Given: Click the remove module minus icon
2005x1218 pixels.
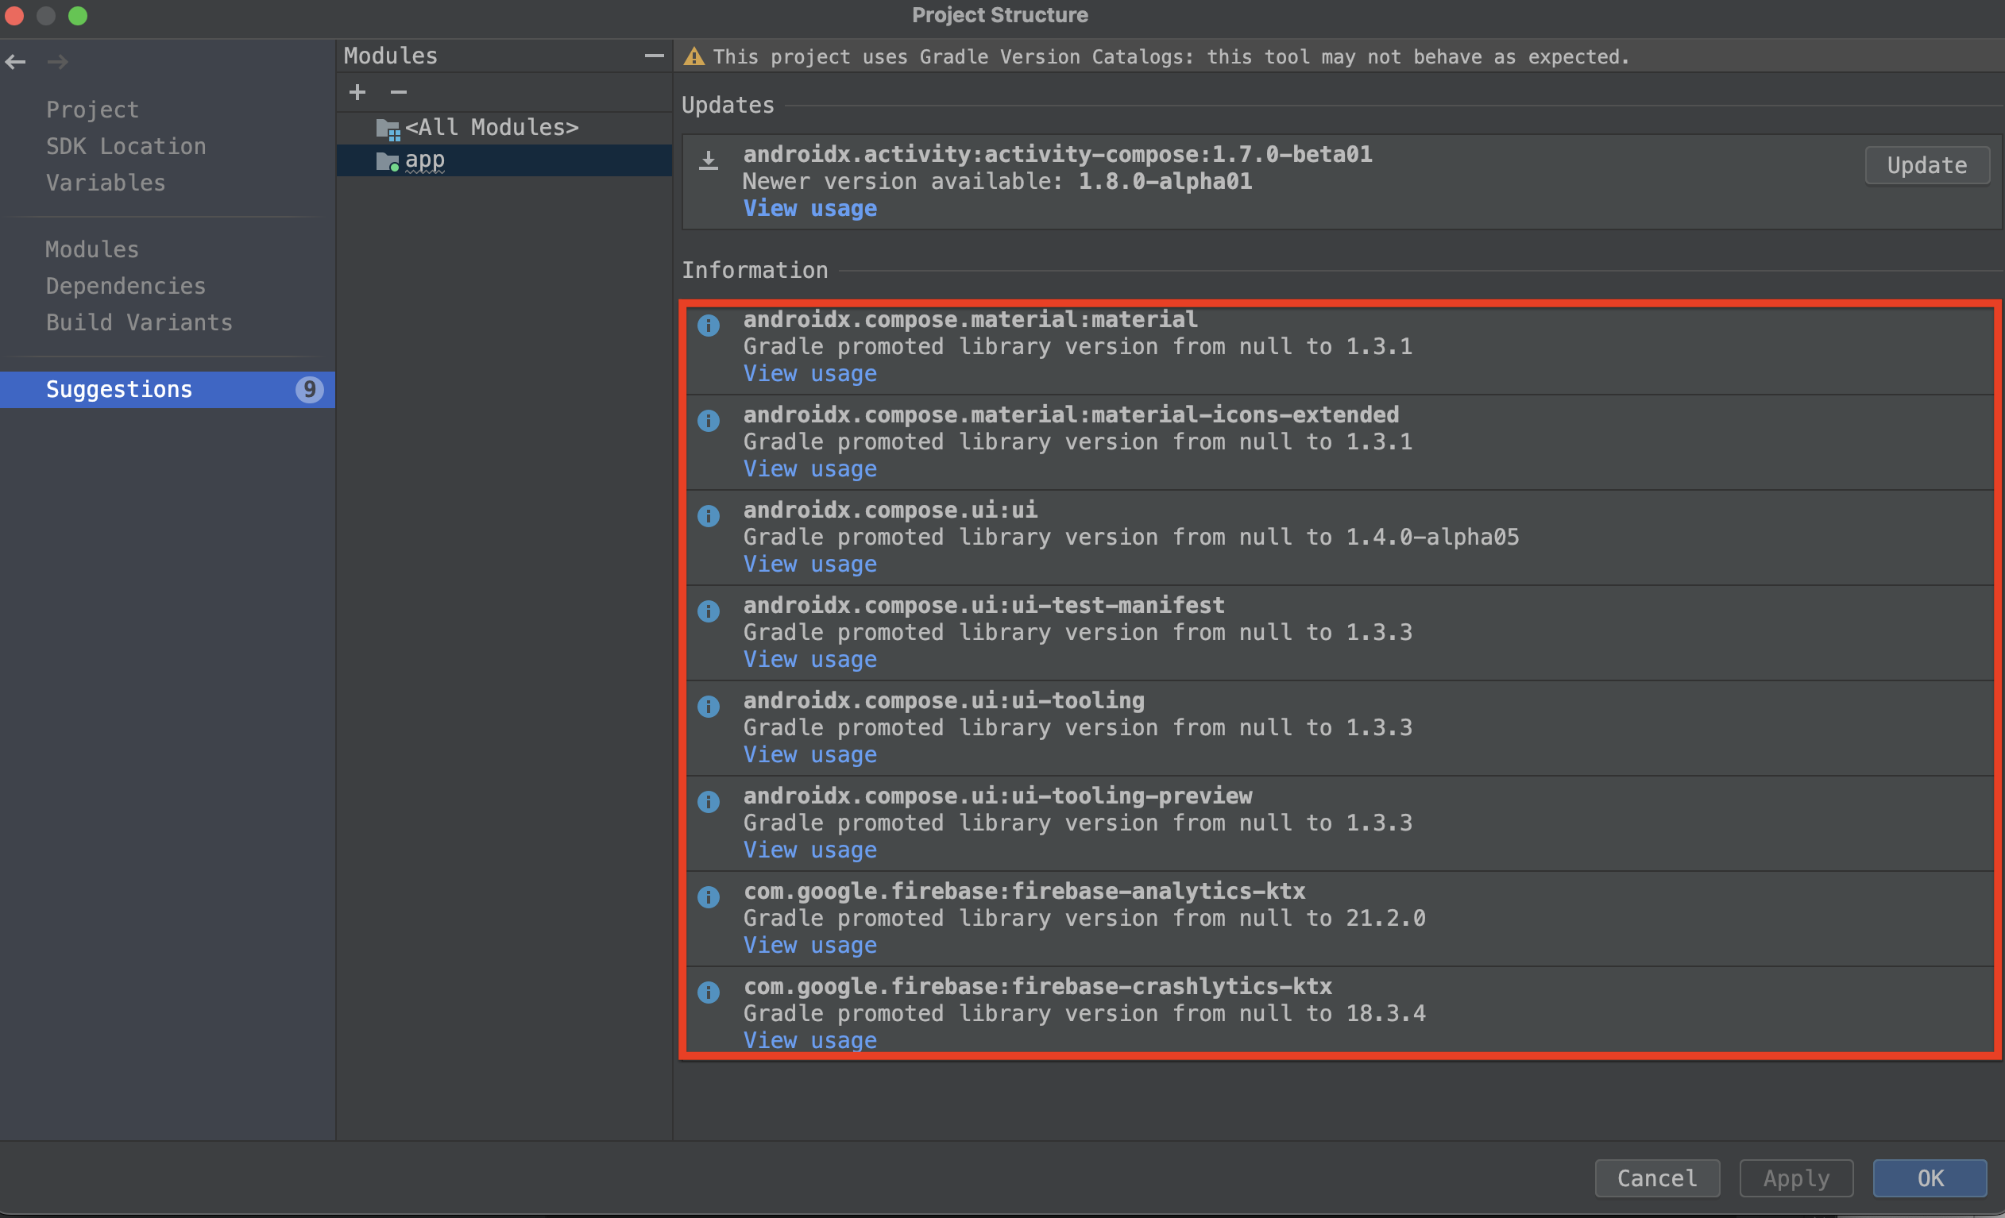Looking at the screenshot, I should click(x=398, y=91).
